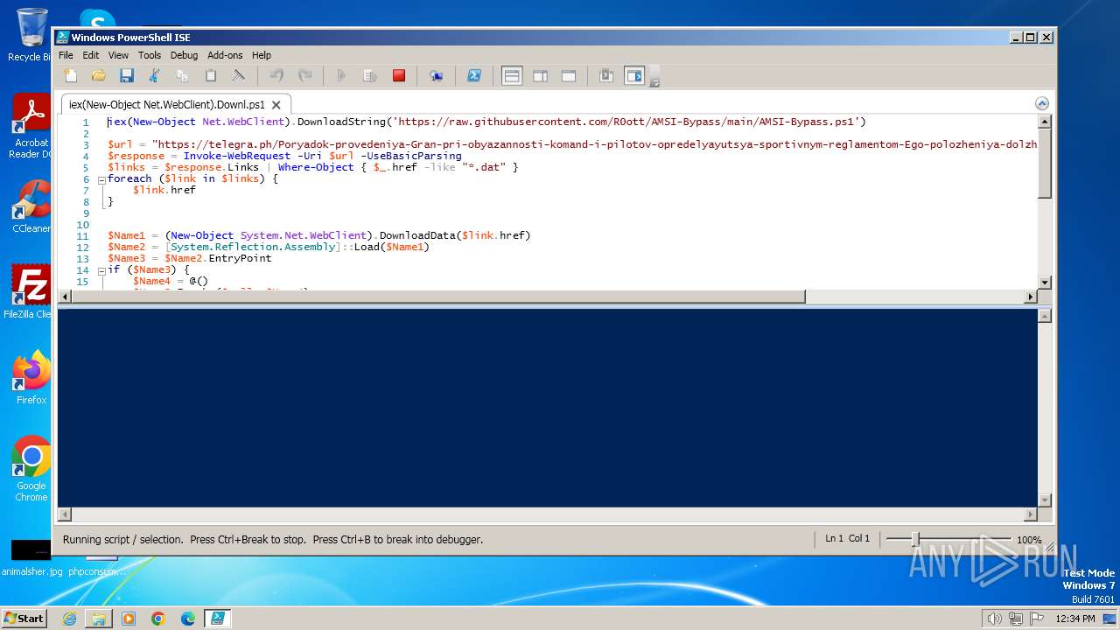The image size is (1120, 630).
Task: Click the script pane scroll up arrow
Action: pyautogui.click(x=1044, y=121)
